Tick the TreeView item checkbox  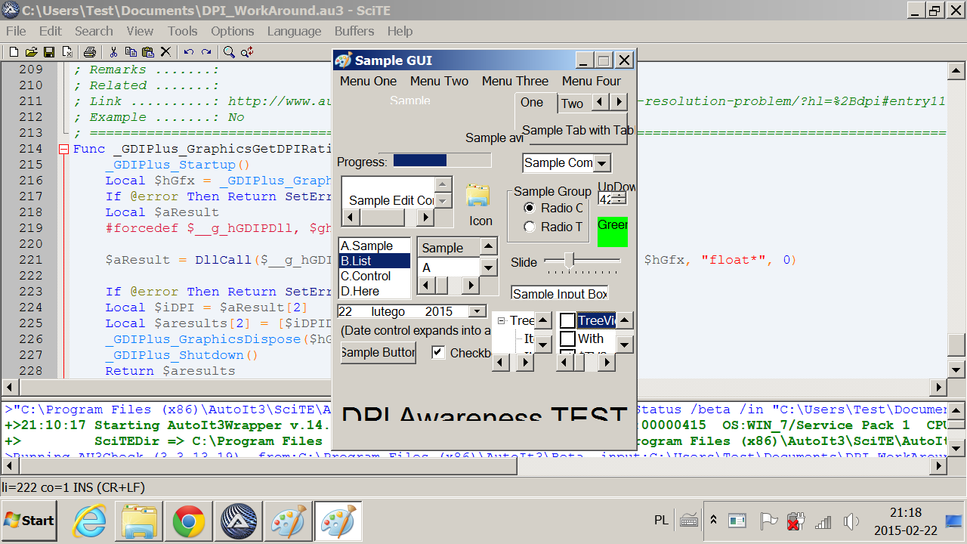(567, 321)
